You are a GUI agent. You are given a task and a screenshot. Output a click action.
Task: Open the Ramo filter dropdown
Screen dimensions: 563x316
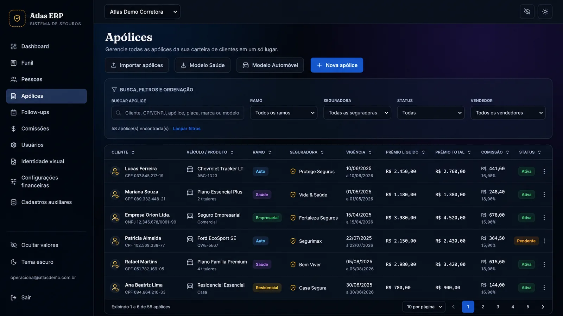coord(284,113)
